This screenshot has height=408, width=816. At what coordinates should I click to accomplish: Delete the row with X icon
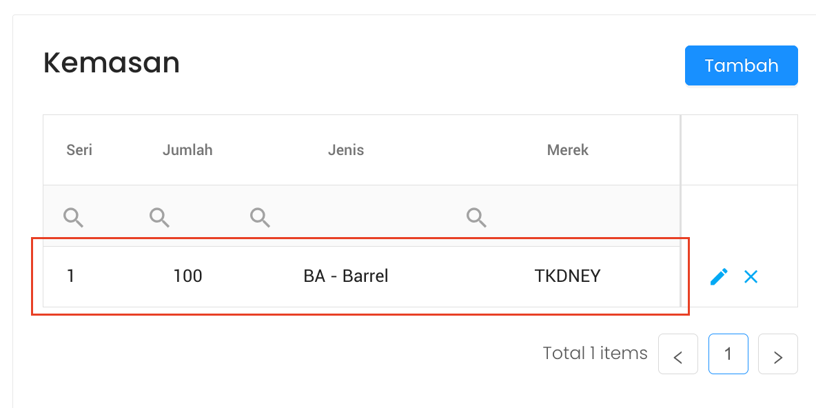click(x=751, y=277)
